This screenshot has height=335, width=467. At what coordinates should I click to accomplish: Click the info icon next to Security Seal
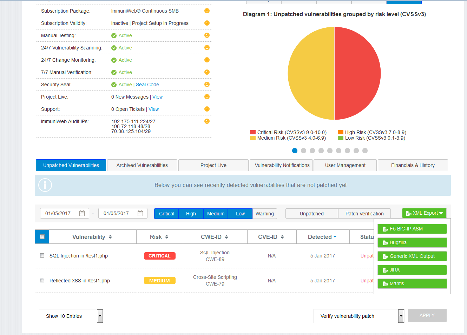point(207,85)
